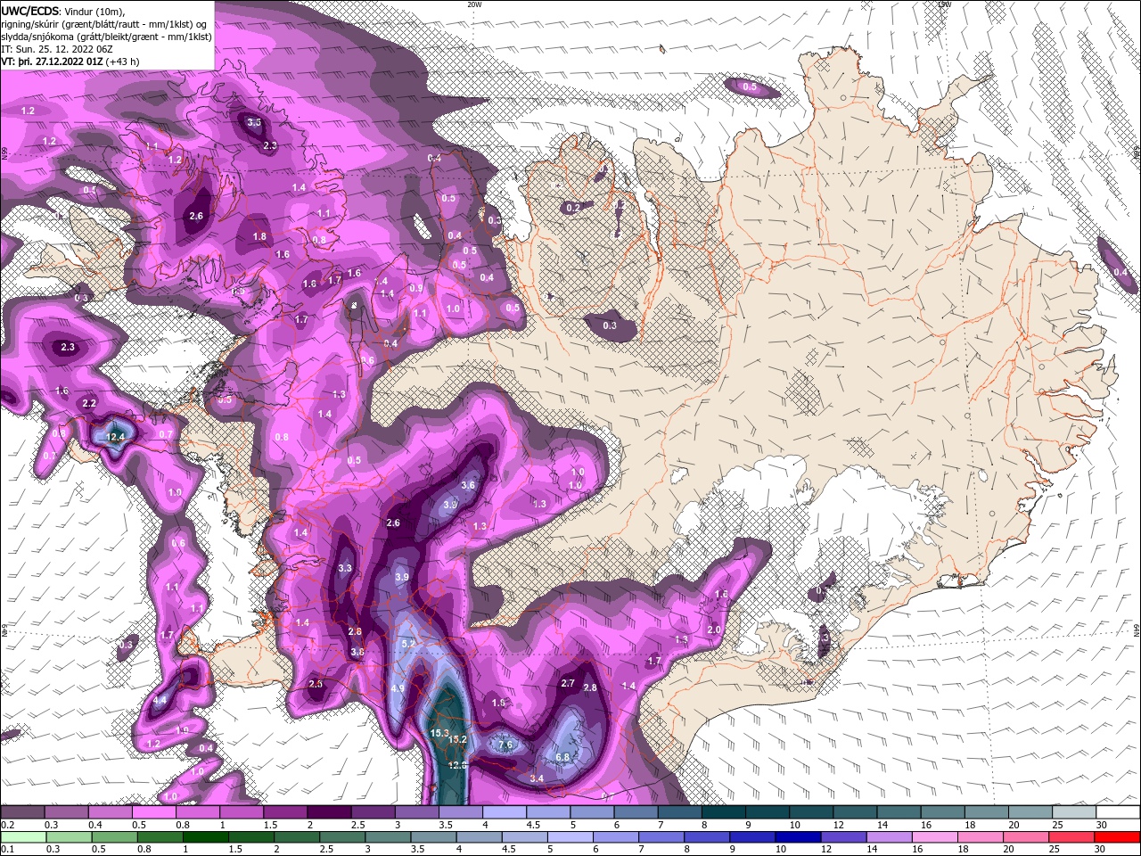Pick the darkest purple swatch labeled 2, upper scale
This screenshot has width=1141, height=856.
click(329, 812)
